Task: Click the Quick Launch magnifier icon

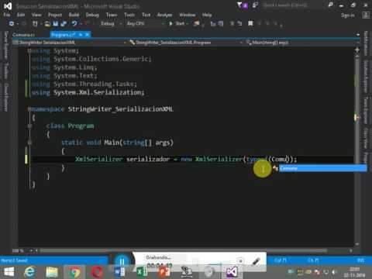Action: pyautogui.click(x=330, y=5)
